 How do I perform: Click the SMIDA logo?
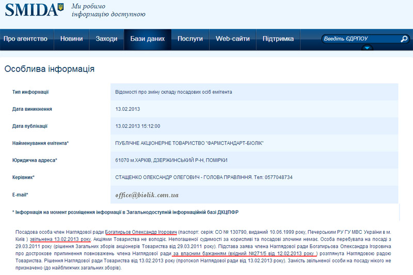click(x=34, y=10)
